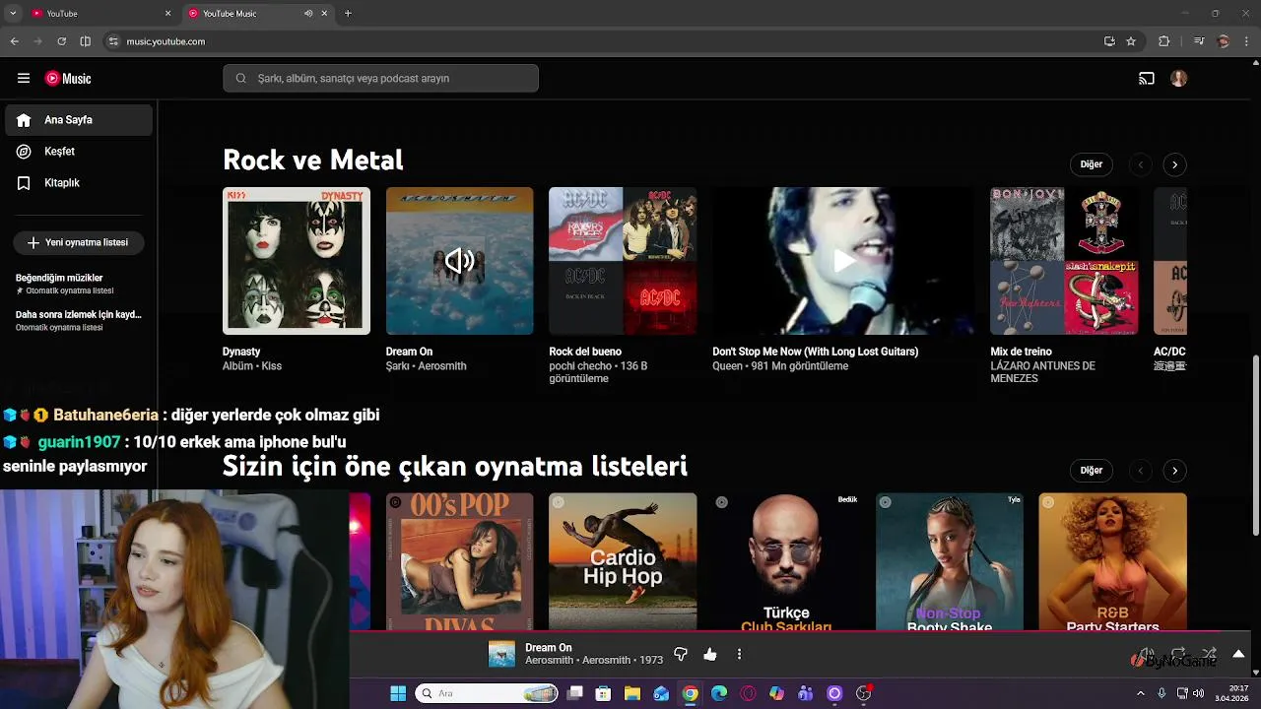Open the tab search dropdown arrow
Image resolution: width=1261 pixels, height=709 pixels.
[14, 14]
